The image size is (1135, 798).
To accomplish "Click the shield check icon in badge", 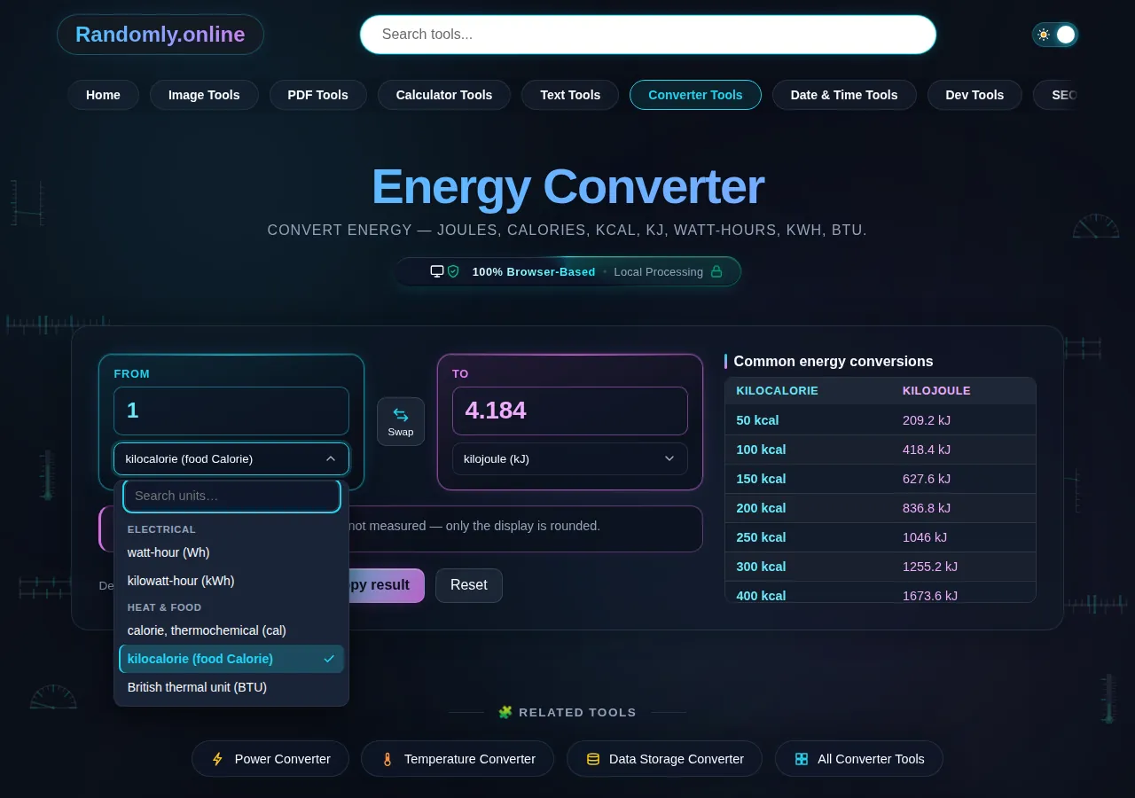I will click(453, 271).
